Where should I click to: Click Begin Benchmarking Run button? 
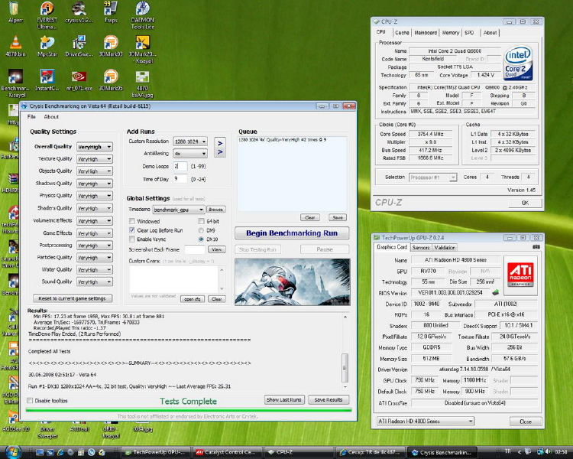click(292, 233)
